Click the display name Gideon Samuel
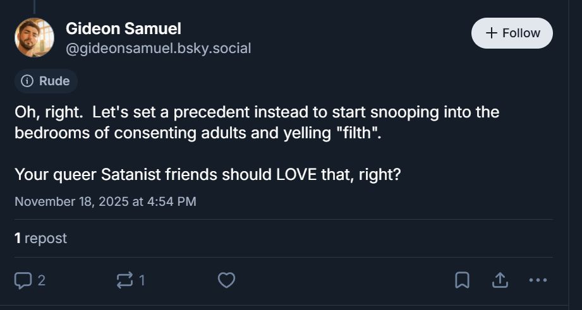The height and width of the screenshot is (310, 582). tap(123, 28)
